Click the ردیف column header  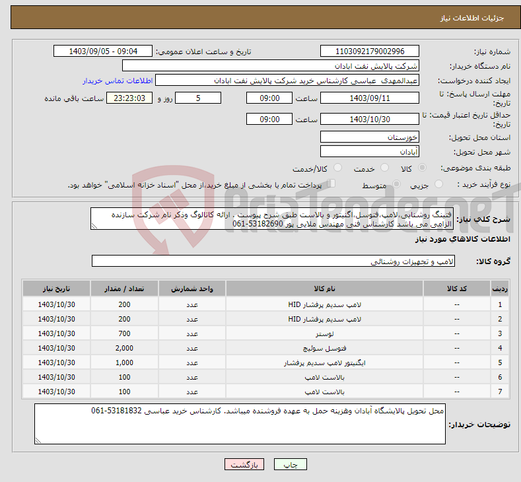[x=500, y=289]
